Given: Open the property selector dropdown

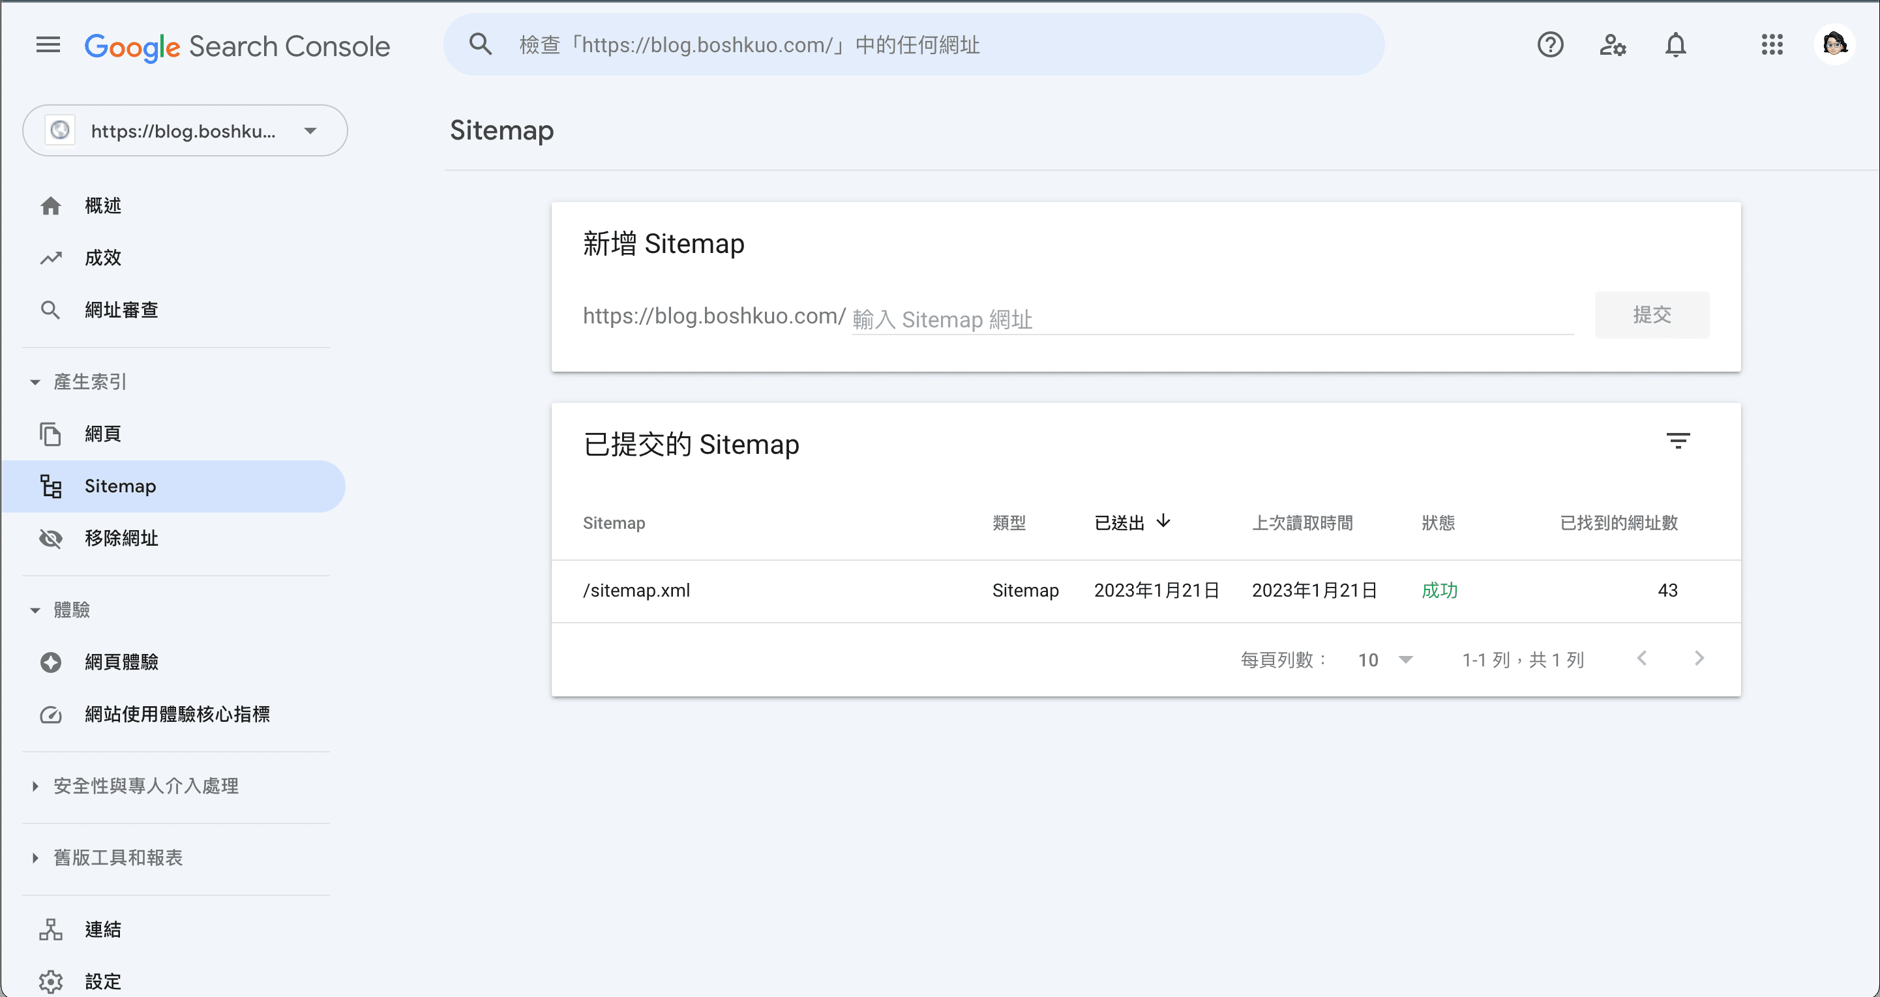Looking at the screenshot, I should tap(185, 130).
